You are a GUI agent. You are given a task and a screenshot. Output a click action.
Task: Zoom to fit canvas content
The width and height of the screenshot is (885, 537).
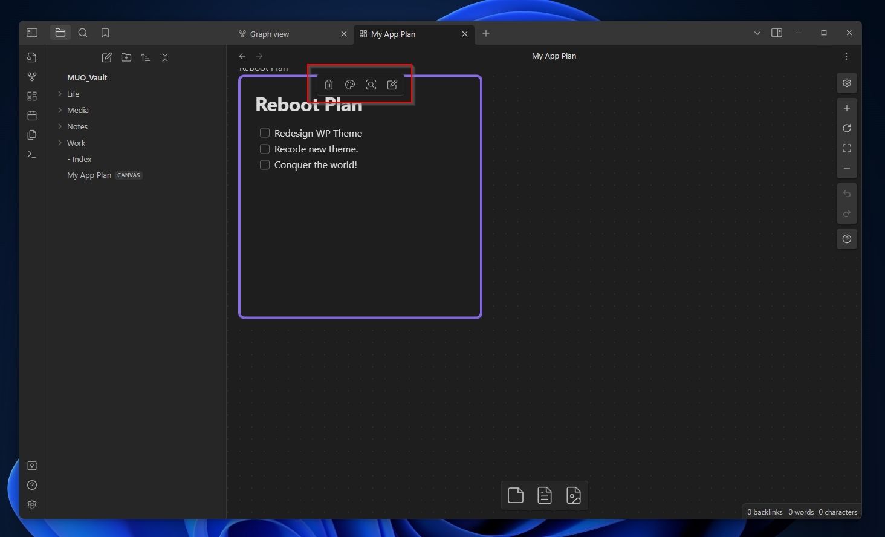tap(846, 148)
